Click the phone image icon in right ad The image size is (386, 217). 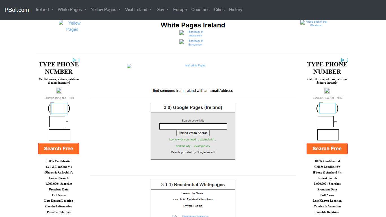(x=327, y=90)
